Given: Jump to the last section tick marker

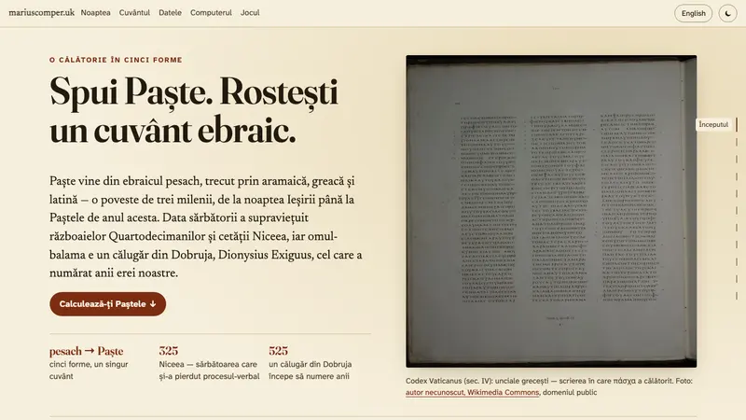Looking at the screenshot, I should point(737,296).
